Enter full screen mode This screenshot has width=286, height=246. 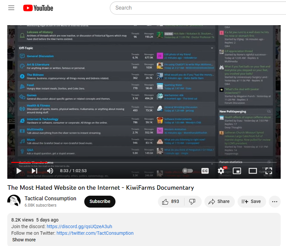click(x=268, y=171)
